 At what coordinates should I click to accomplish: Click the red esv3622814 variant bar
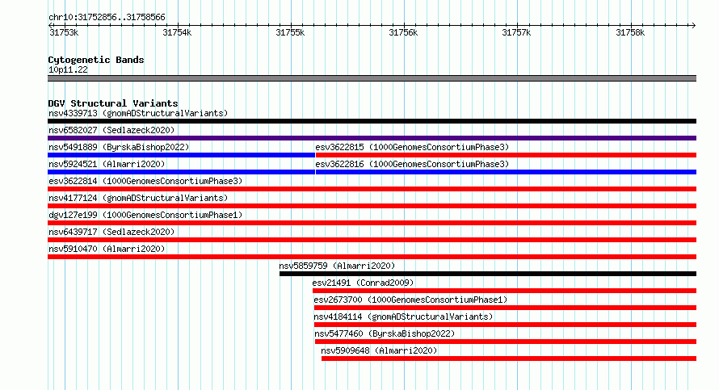tap(372, 189)
